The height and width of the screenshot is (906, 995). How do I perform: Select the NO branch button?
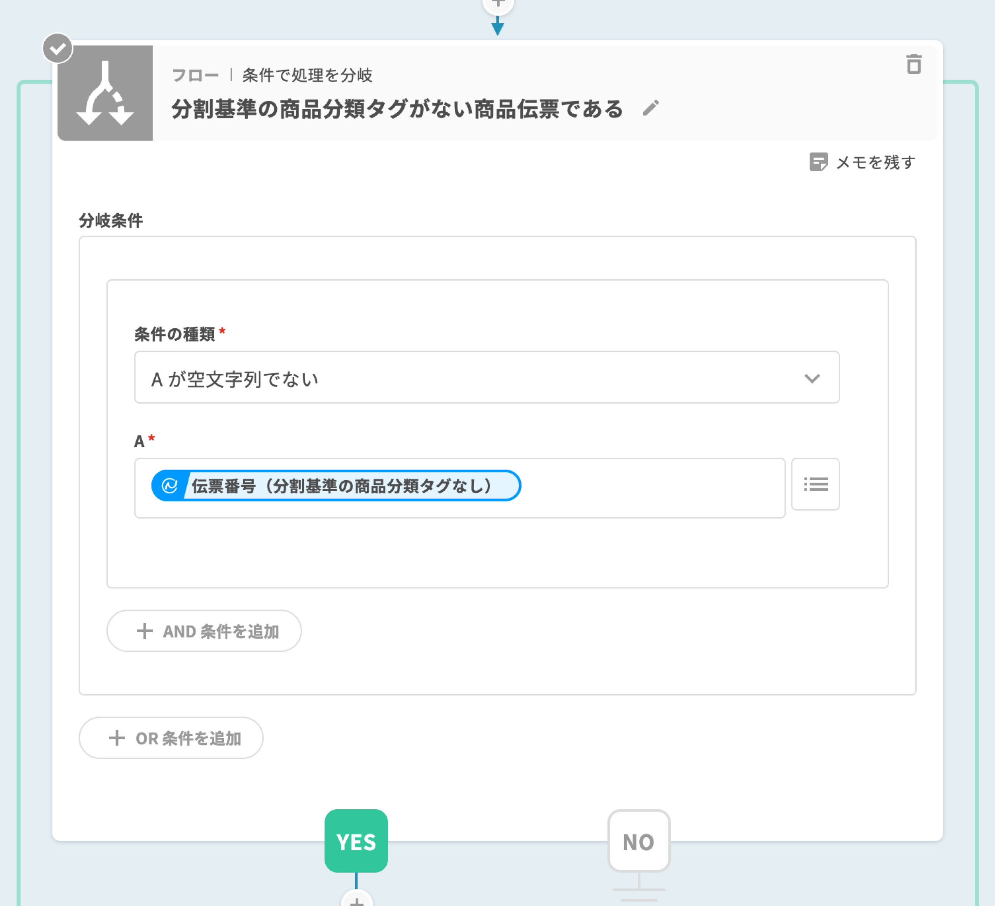tap(638, 841)
